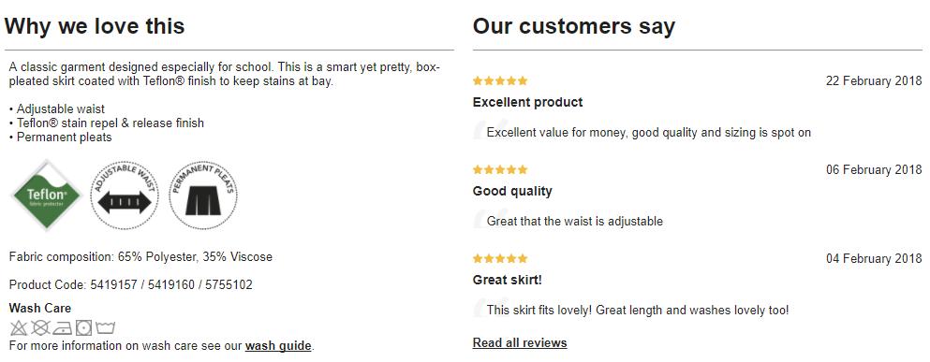Select the Good quality review title
This screenshot has height=362, width=930.
tap(512, 191)
